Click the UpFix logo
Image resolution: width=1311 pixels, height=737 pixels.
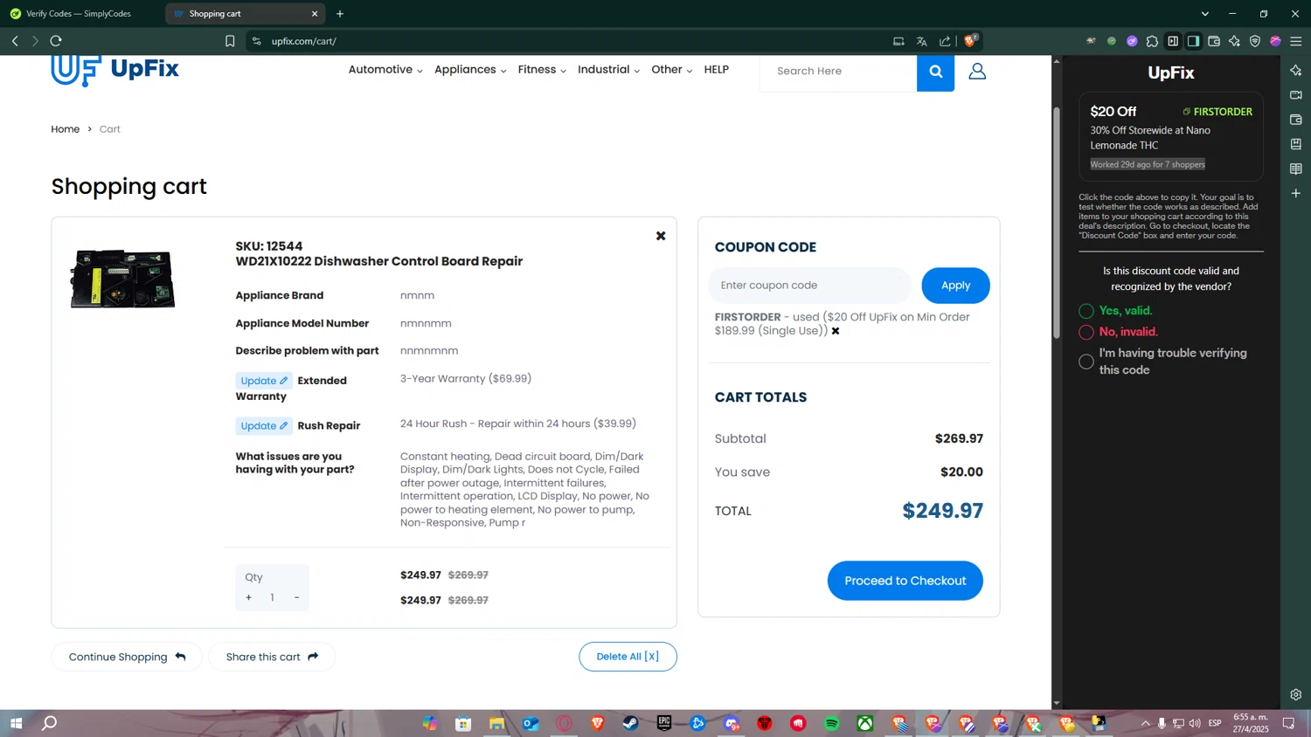coord(115,70)
